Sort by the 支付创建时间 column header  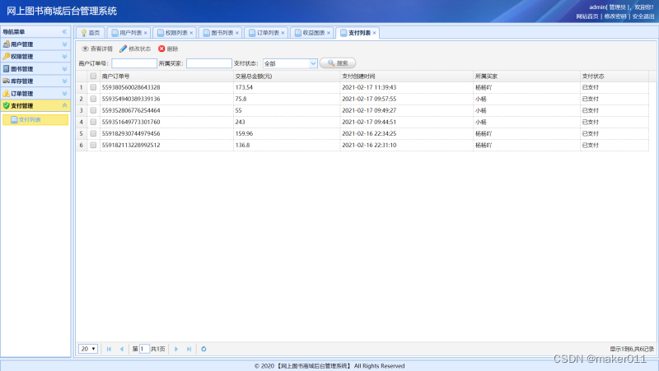click(x=406, y=76)
